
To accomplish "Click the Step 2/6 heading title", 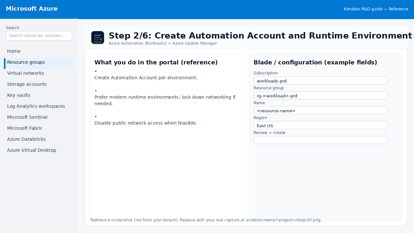I will click(260, 36).
